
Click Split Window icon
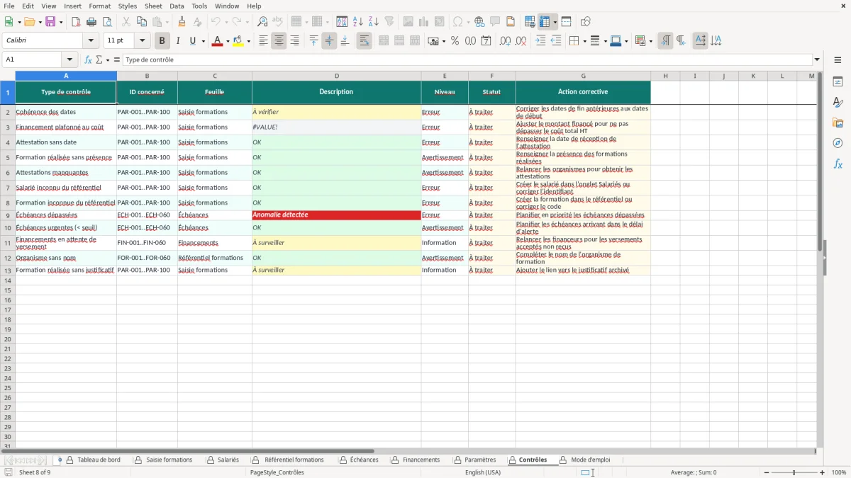[566, 22]
